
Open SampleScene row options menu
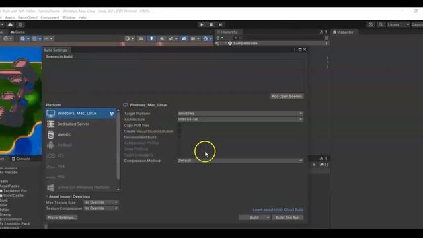click(x=326, y=43)
